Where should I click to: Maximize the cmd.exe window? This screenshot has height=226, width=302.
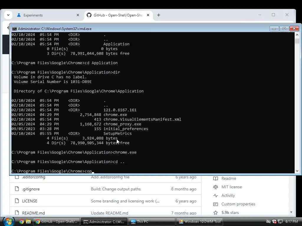click(x=284, y=29)
